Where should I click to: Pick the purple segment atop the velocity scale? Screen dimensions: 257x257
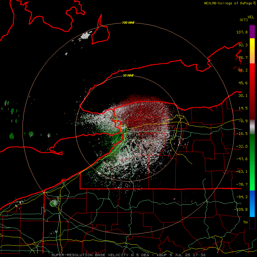tap(252, 32)
